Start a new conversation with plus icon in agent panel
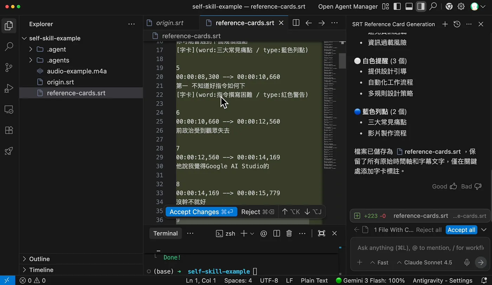 coord(445,24)
